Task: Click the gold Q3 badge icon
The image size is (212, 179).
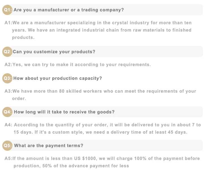Action: 7,78
